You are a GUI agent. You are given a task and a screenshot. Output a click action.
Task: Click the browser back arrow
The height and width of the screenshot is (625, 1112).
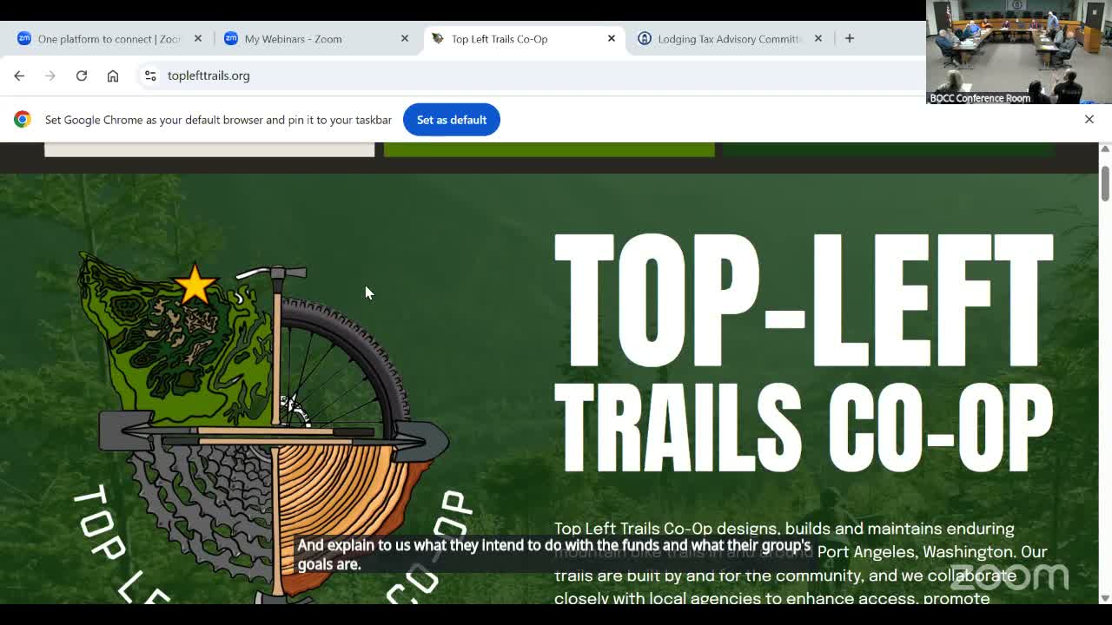click(19, 76)
